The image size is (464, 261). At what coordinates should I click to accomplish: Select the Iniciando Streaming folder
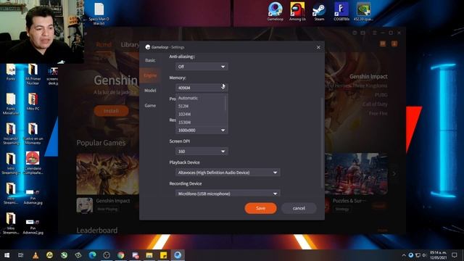[x=11, y=133]
